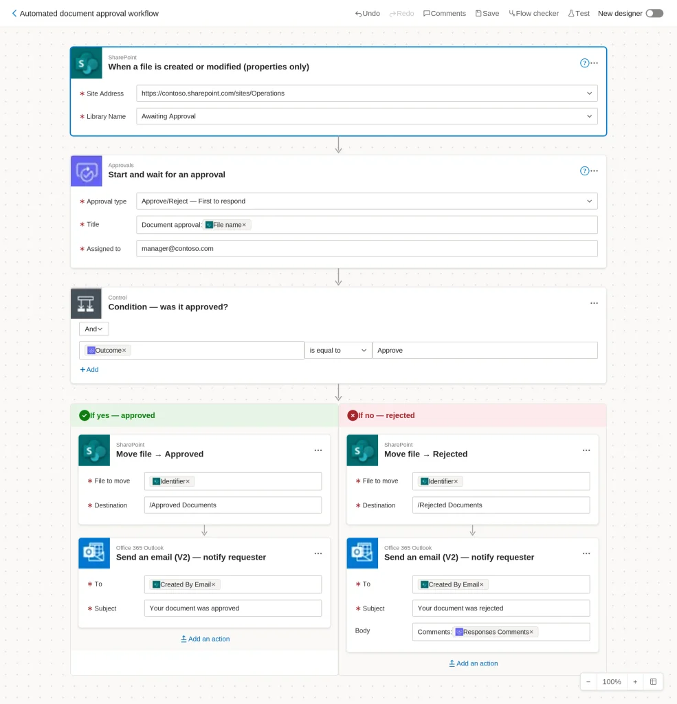Remove Created By Email token in approved email
This screenshot has width=677, height=704.
(x=213, y=584)
